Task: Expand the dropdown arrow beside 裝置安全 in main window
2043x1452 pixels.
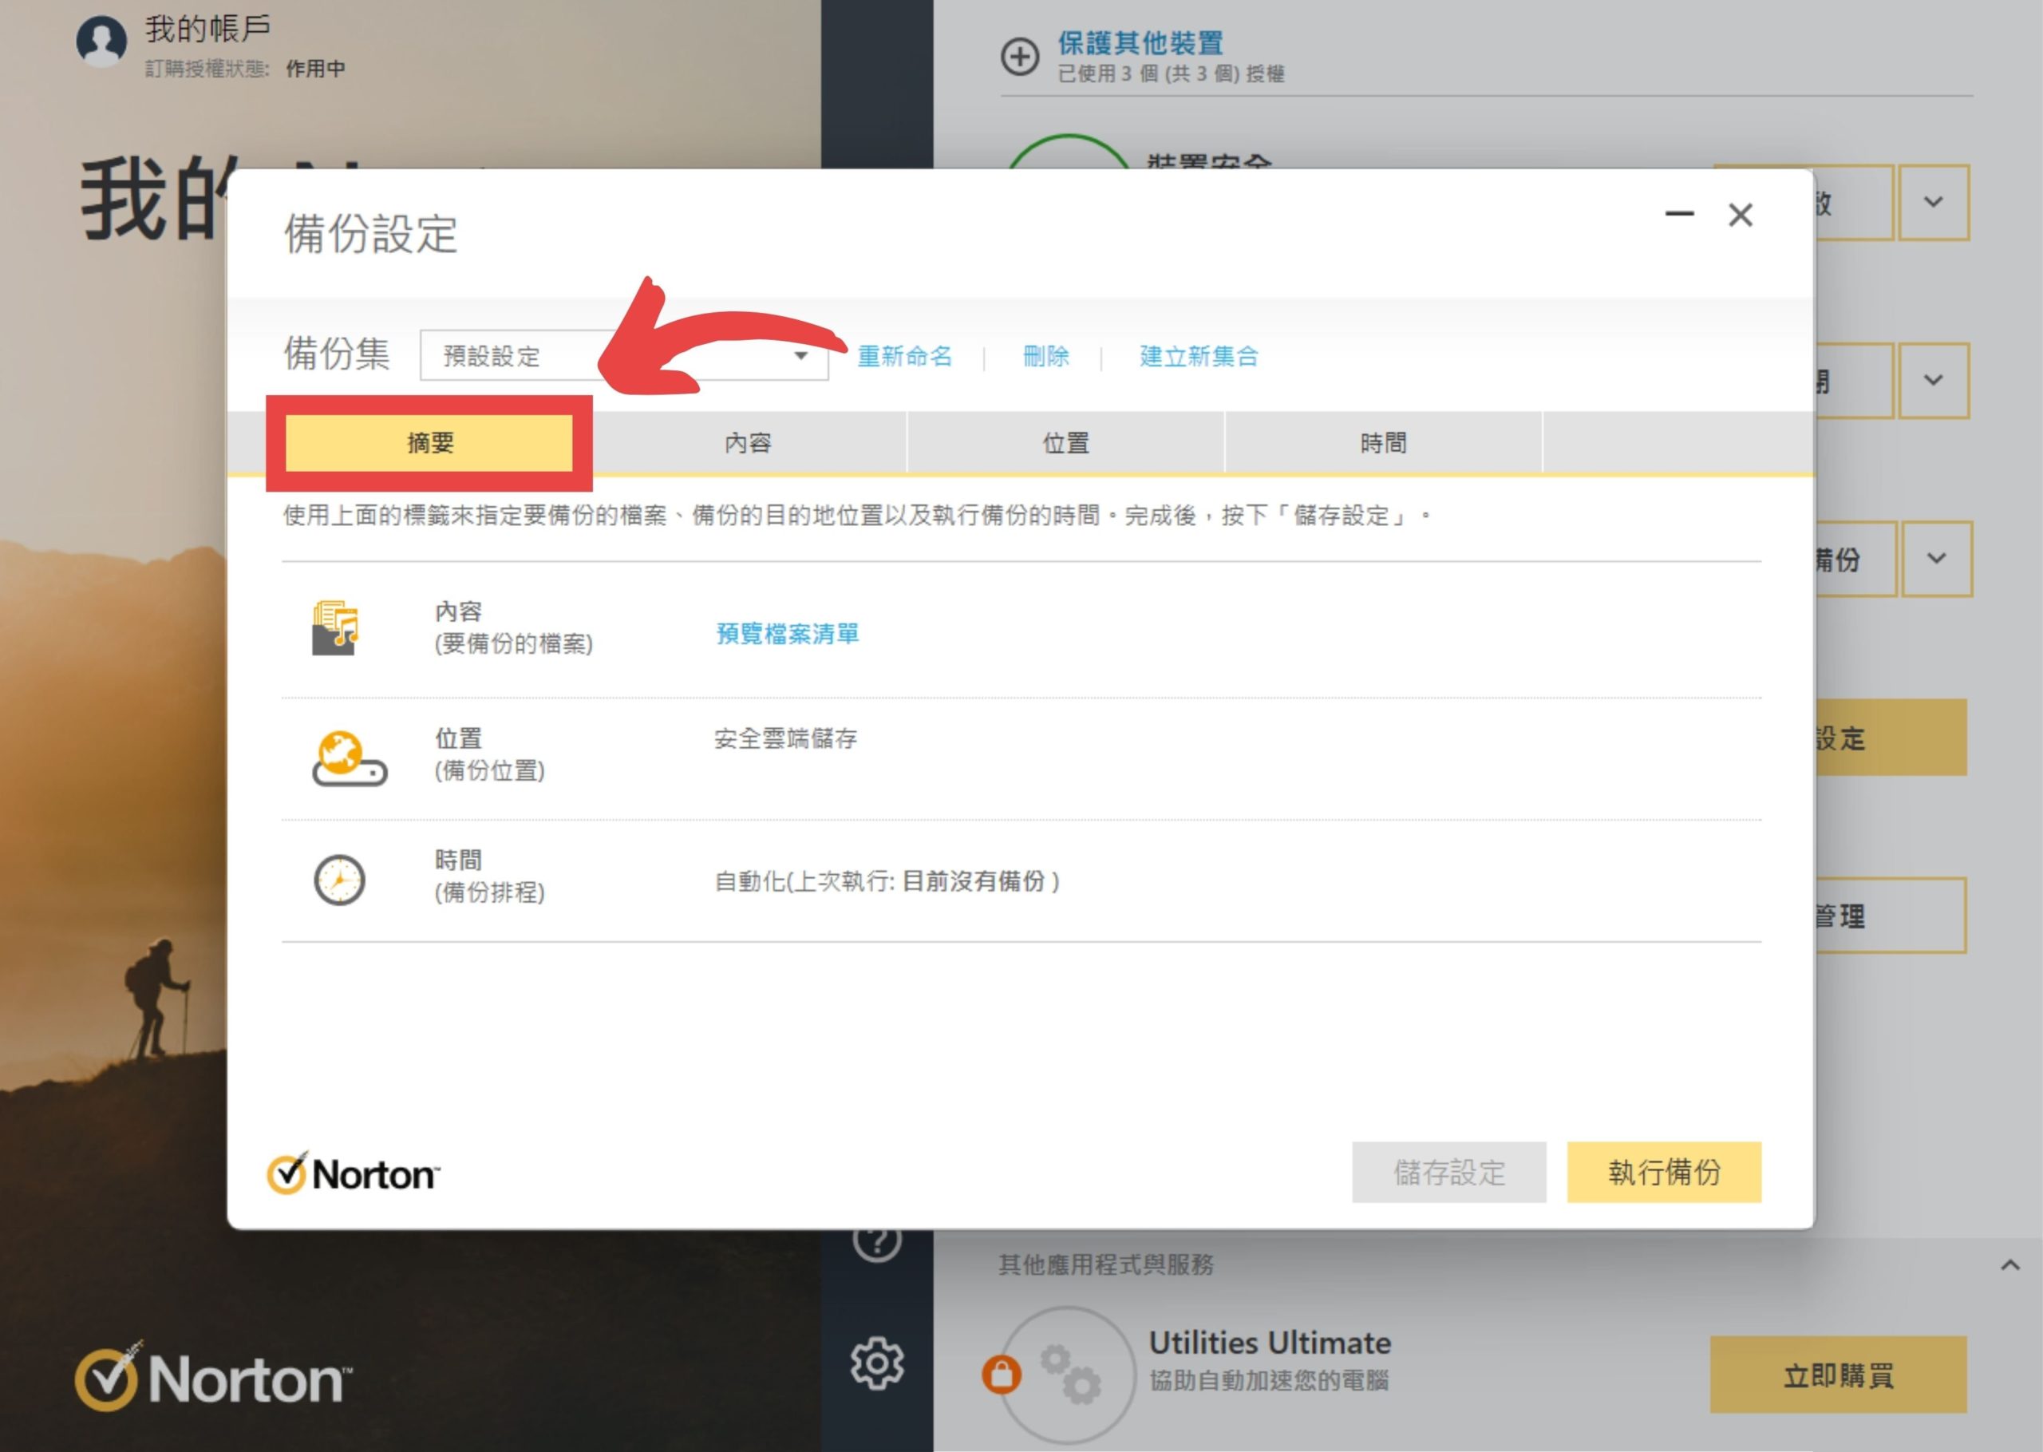Action: point(1934,202)
